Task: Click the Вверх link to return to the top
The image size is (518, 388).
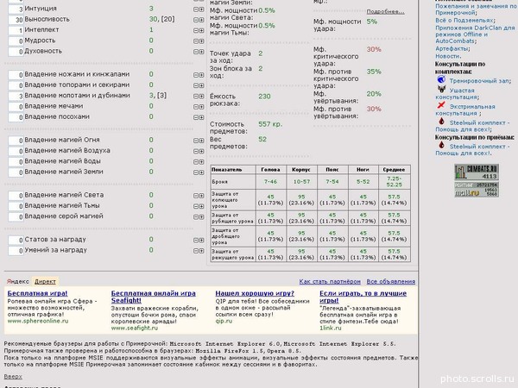Action: click(13, 377)
